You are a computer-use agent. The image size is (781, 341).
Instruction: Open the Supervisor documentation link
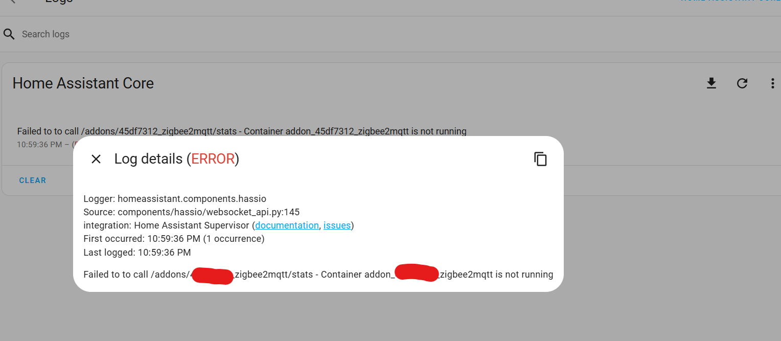pos(287,225)
